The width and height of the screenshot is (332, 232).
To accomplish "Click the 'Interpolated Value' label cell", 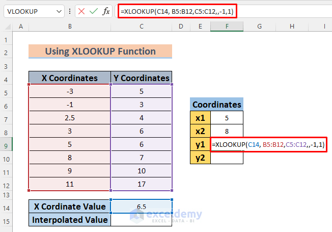I will (70, 220).
